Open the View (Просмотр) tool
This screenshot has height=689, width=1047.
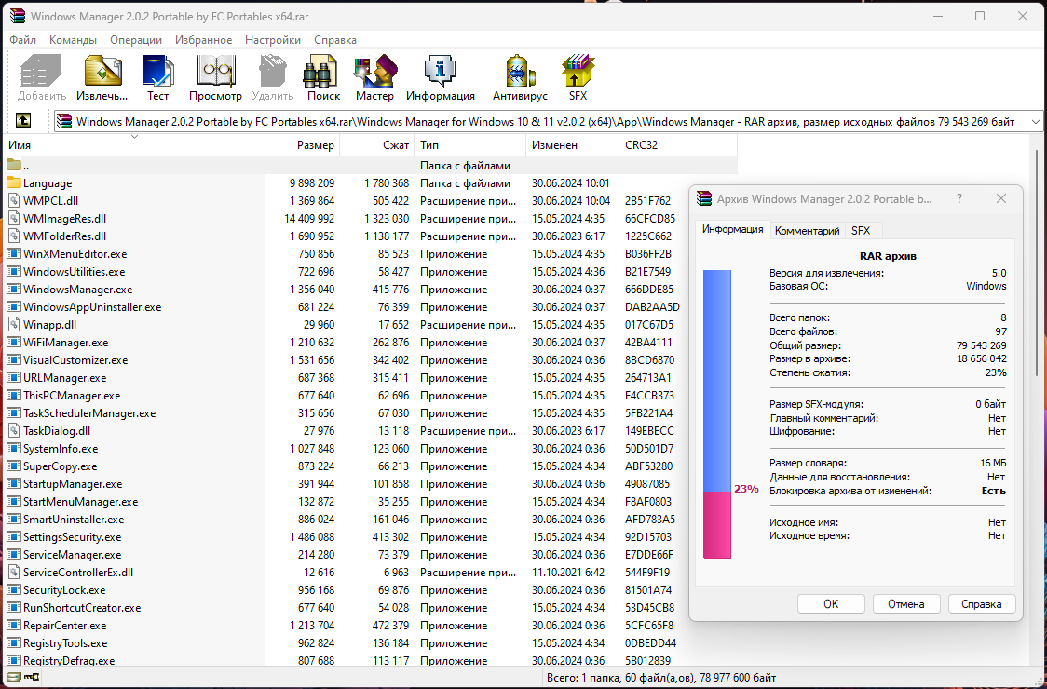[x=215, y=76]
